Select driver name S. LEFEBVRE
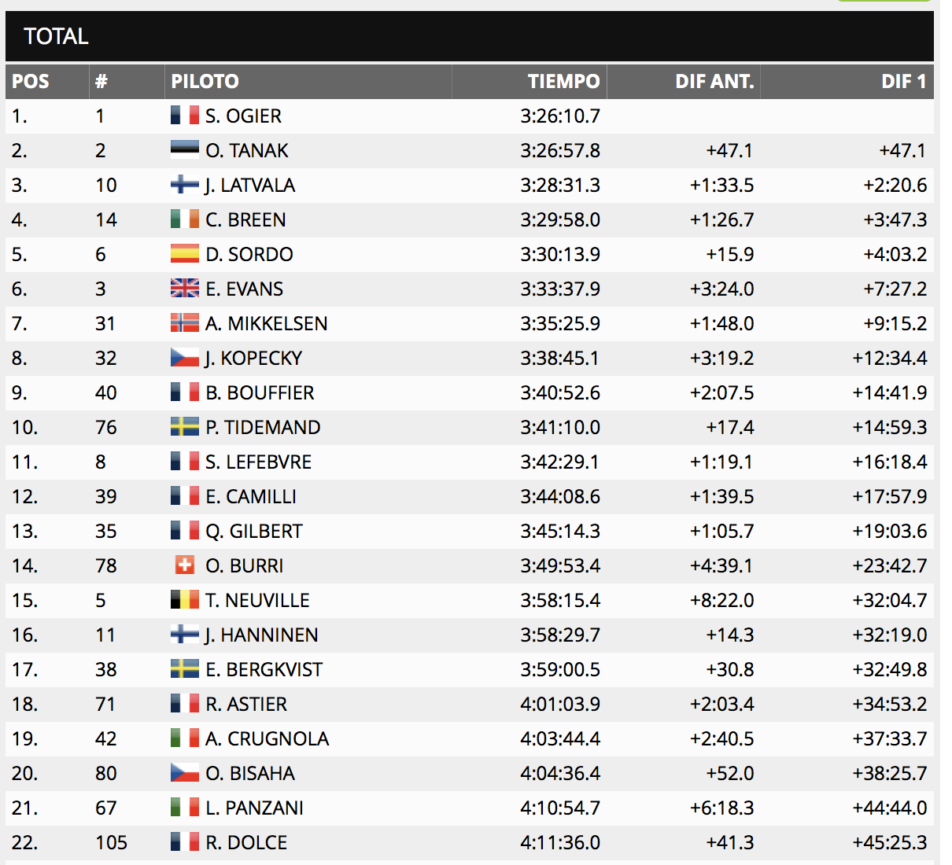Image resolution: width=952 pixels, height=865 pixels. 258,462
